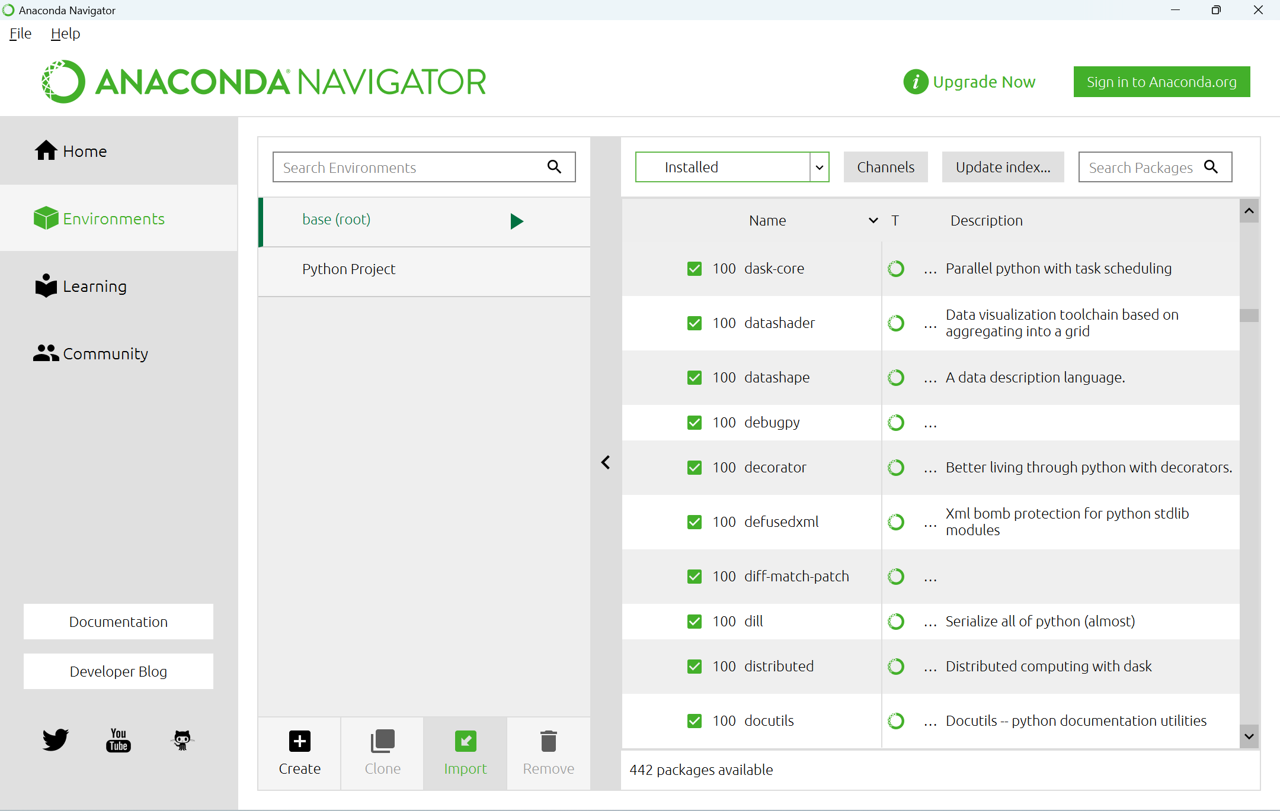
Task: Click the Name column sort chevron
Action: click(873, 220)
